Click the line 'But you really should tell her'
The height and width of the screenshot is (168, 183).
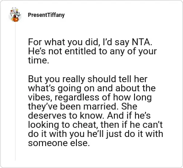point(88,79)
